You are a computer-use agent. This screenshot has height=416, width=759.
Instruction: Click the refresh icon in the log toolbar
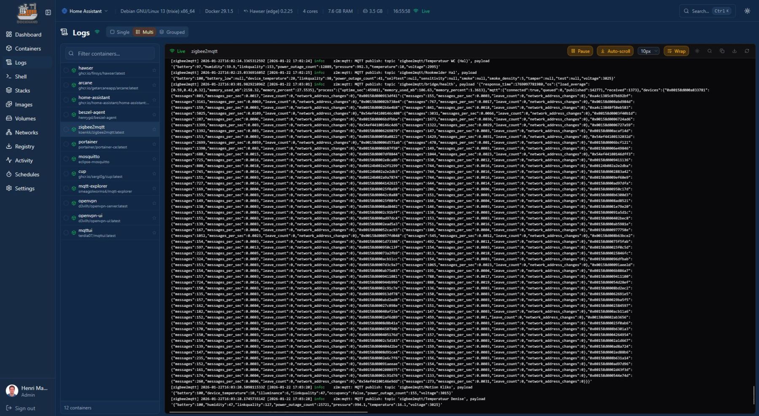tap(747, 51)
